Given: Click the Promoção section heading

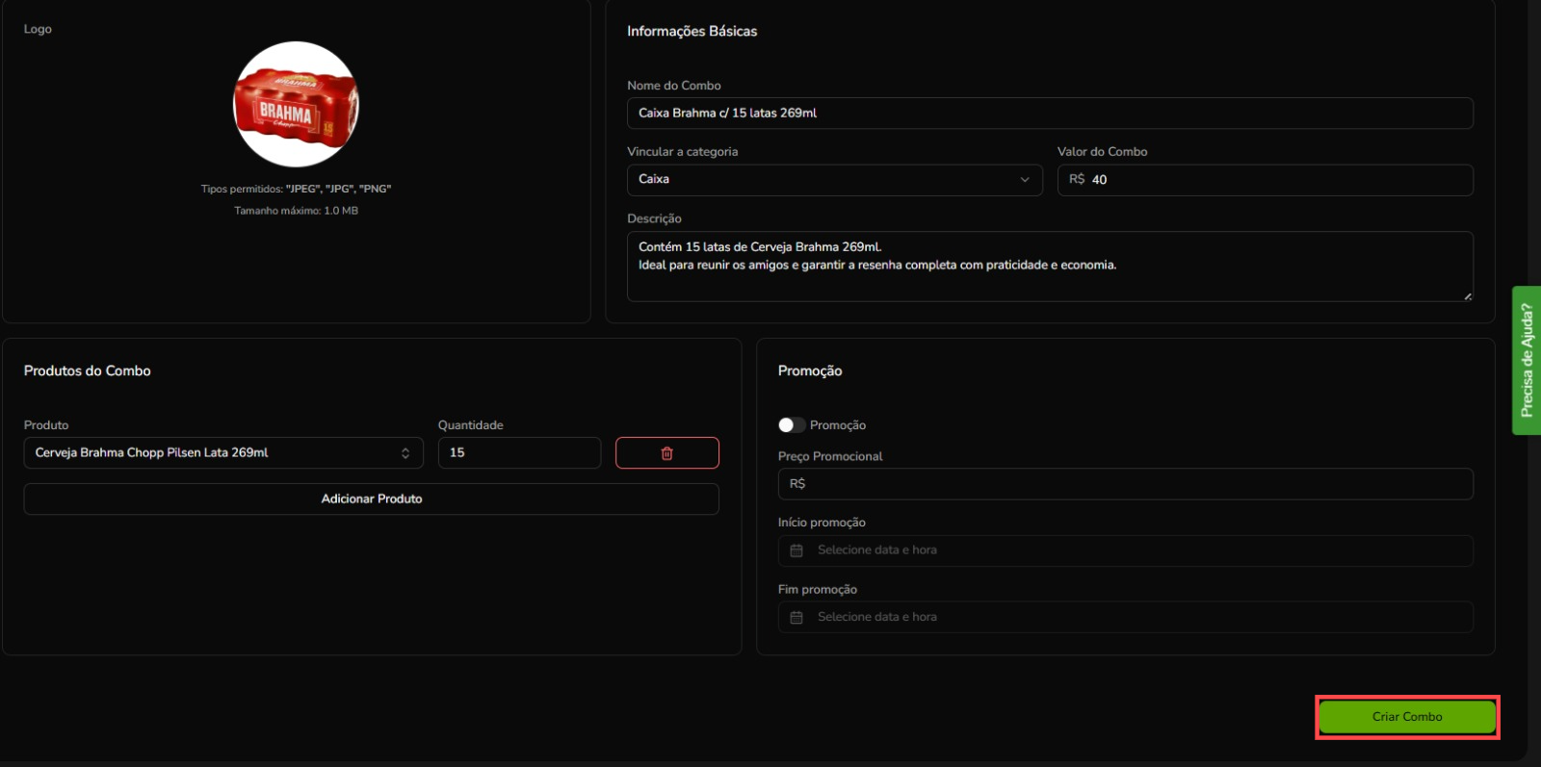Looking at the screenshot, I should tap(810, 371).
